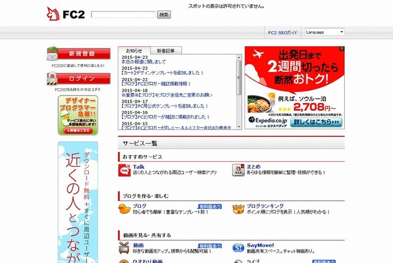Open the SayMove! service icon

pyautogui.click(x=238, y=248)
